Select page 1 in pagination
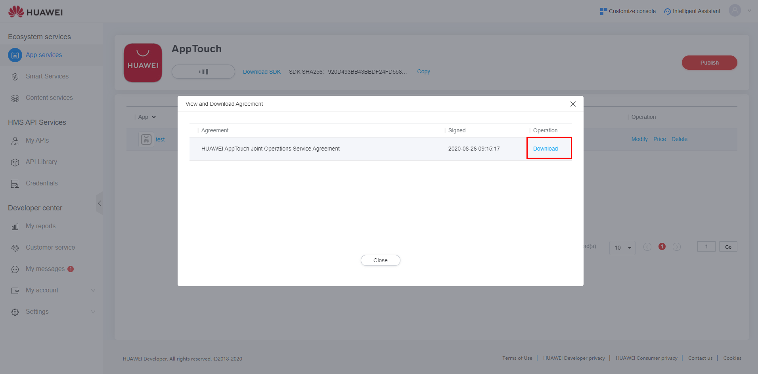 pos(662,246)
